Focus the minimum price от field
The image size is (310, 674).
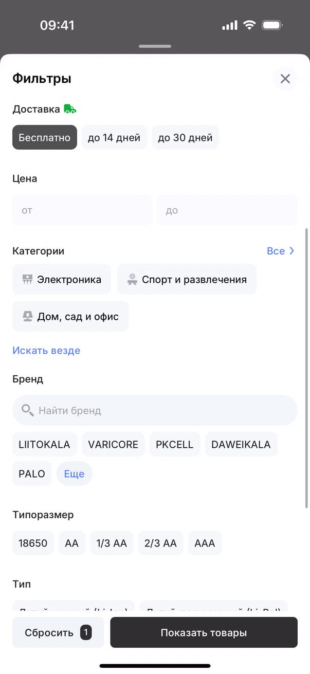82,210
